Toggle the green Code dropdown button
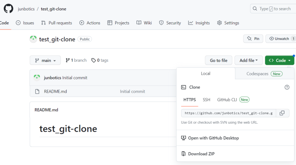The image size is (296, 165). click(280, 60)
